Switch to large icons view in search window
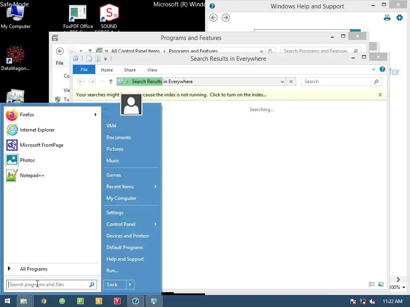The width and height of the screenshot is (410, 307). [x=381, y=284]
